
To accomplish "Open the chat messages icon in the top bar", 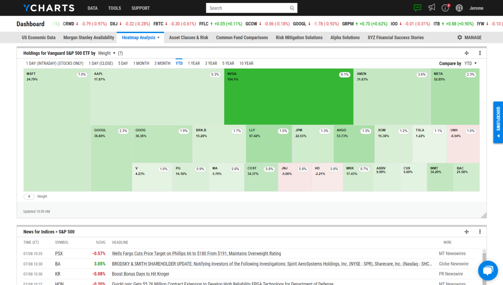I will pyautogui.click(x=417, y=8).
